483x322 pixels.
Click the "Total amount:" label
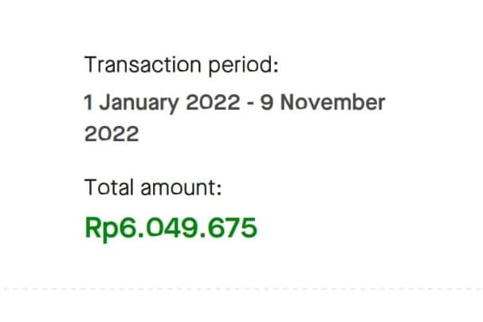[152, 189]
